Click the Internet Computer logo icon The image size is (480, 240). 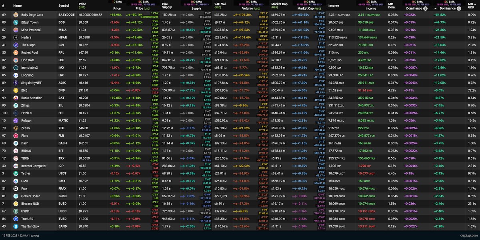tap(16, 166)
